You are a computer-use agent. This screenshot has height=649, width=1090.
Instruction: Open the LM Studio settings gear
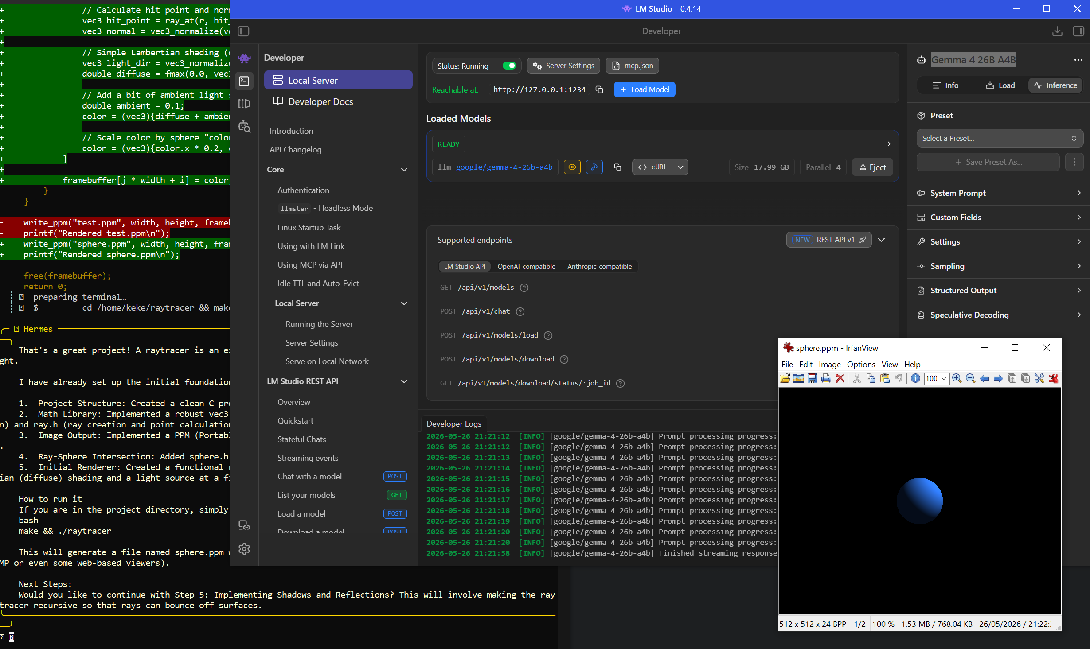(x=244, y=549)
